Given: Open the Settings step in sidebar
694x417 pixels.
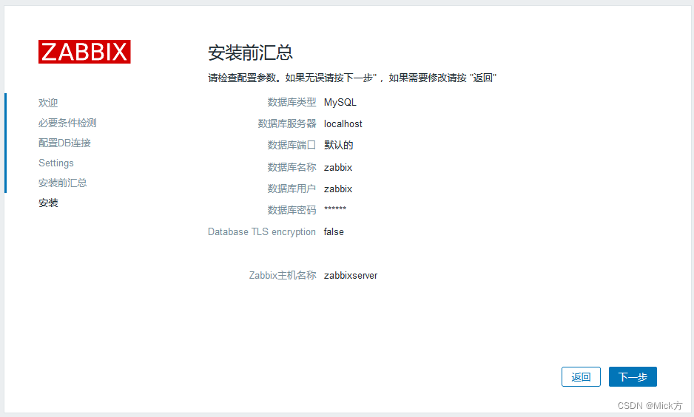Looking at the screenshot, I should [x=56, y=163].
